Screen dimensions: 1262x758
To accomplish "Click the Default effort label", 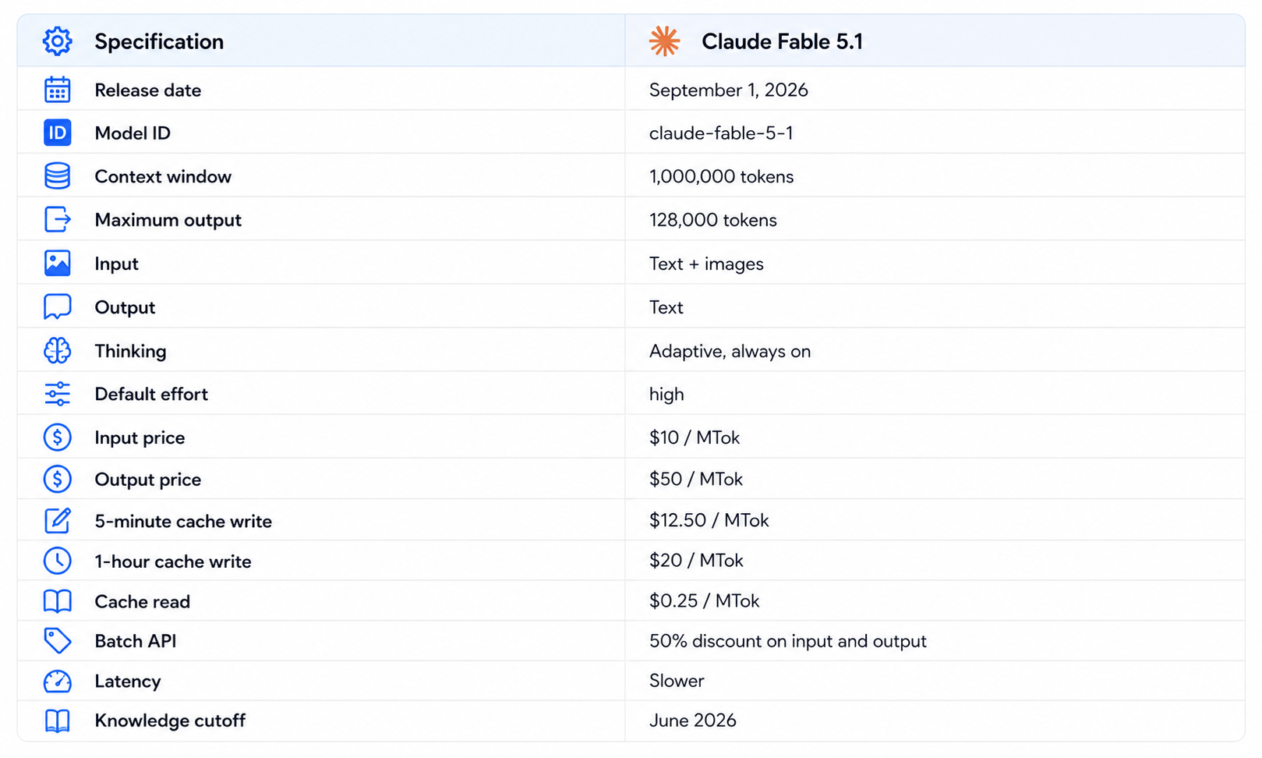I will [151, 395].
